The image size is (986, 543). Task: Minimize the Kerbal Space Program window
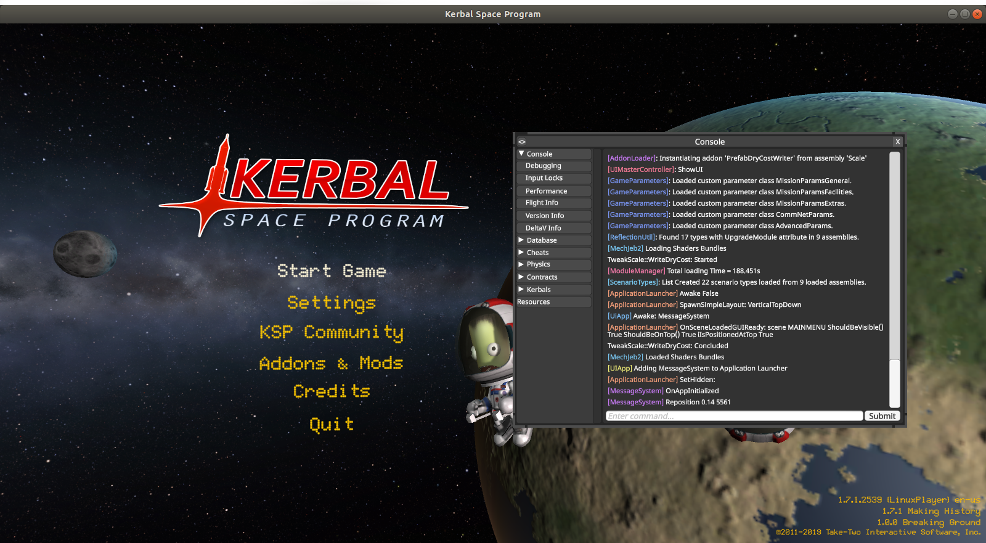point(952,14)
